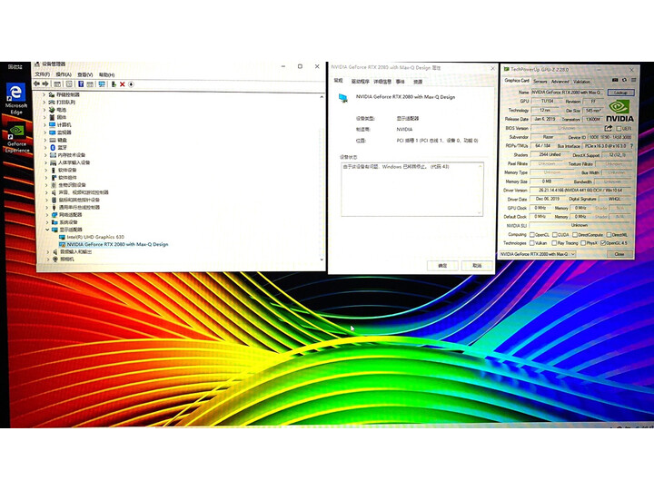654x490 pixels.
Task: Expand the Print queues (打印队列) node
Action: [45, 102]
